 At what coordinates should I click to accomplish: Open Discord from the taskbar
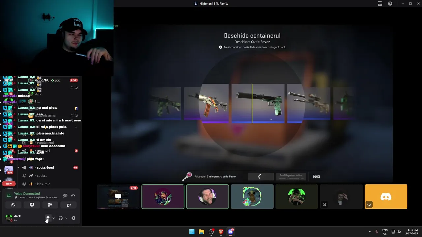pos(230,232)
